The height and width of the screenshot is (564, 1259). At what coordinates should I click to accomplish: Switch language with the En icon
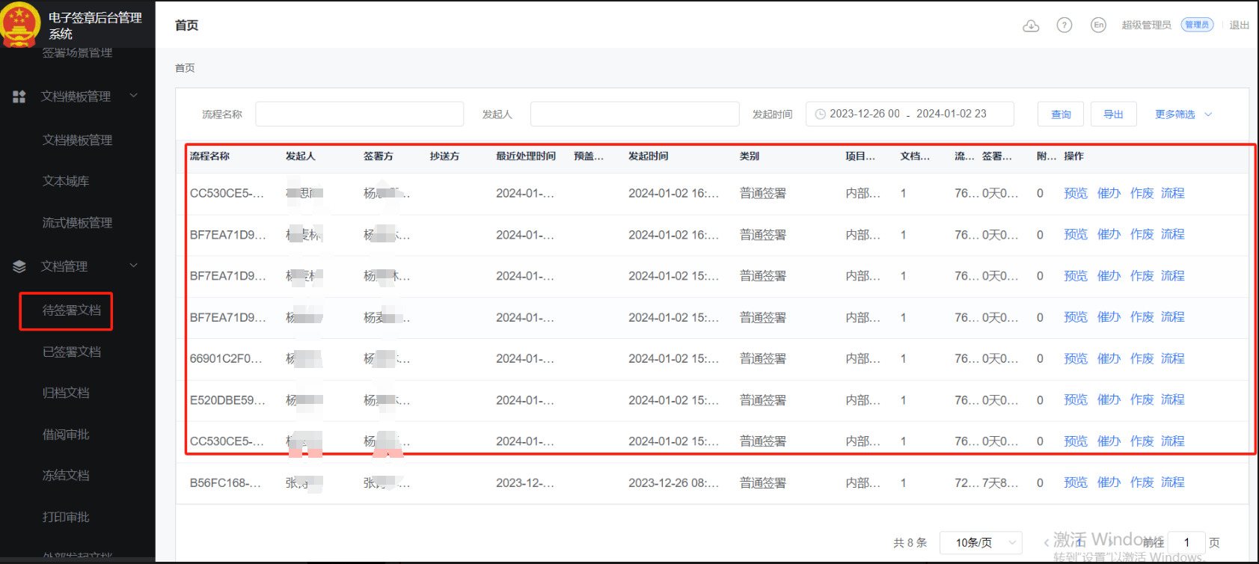pyautogui.click(x=1097, y=25)
